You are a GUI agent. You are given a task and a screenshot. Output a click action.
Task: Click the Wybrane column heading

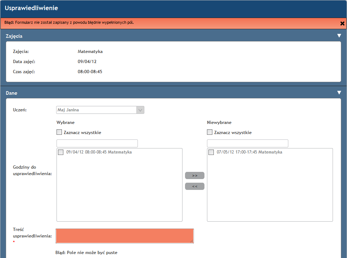[66, 123]
